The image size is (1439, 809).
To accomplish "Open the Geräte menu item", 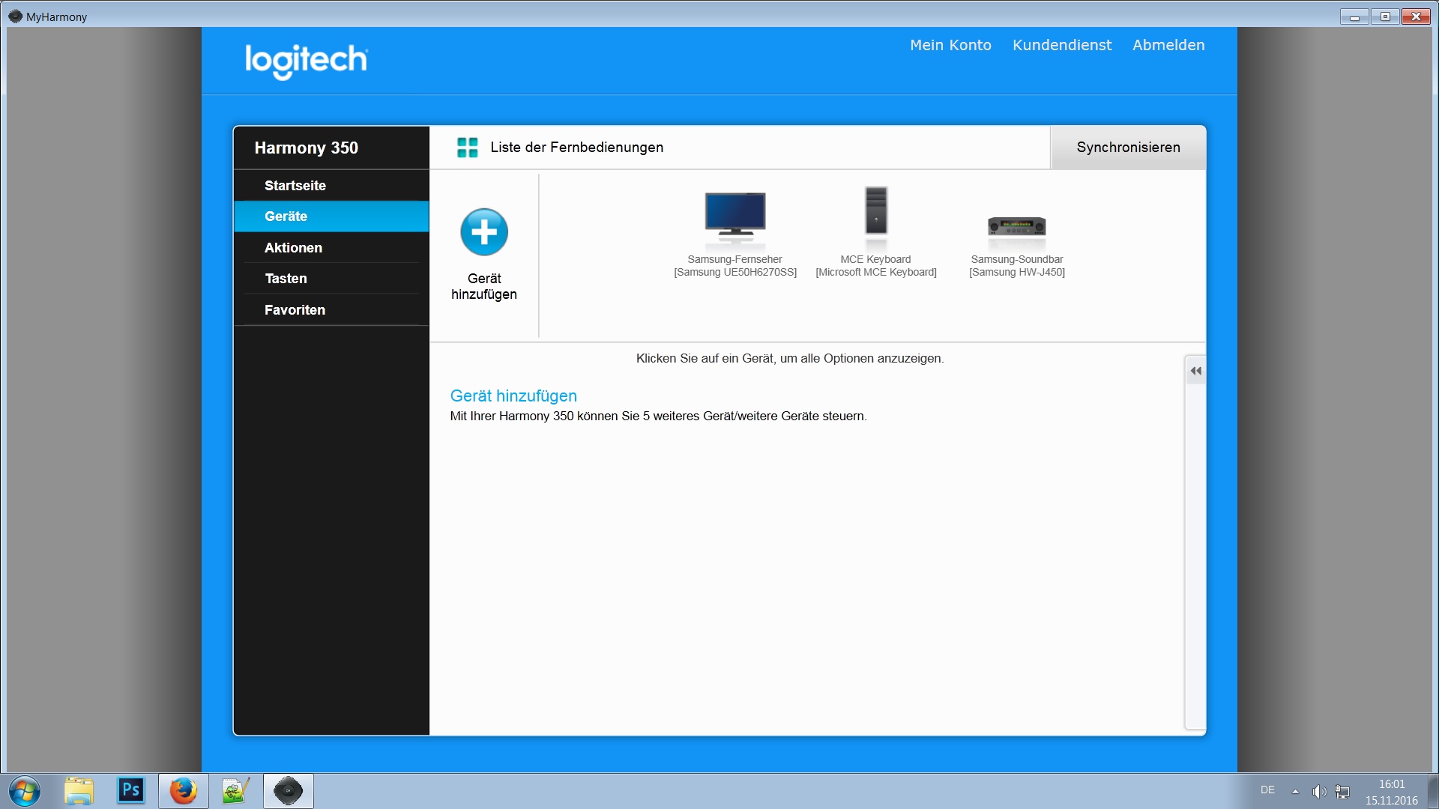I will click(331, 216).
